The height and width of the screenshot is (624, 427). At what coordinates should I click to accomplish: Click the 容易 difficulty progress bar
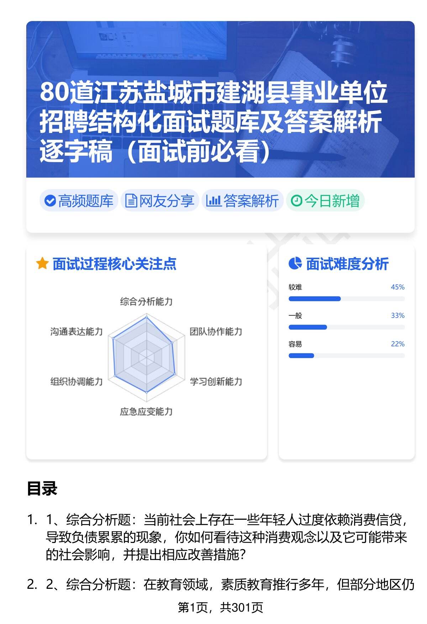click(x=346, y=356)
